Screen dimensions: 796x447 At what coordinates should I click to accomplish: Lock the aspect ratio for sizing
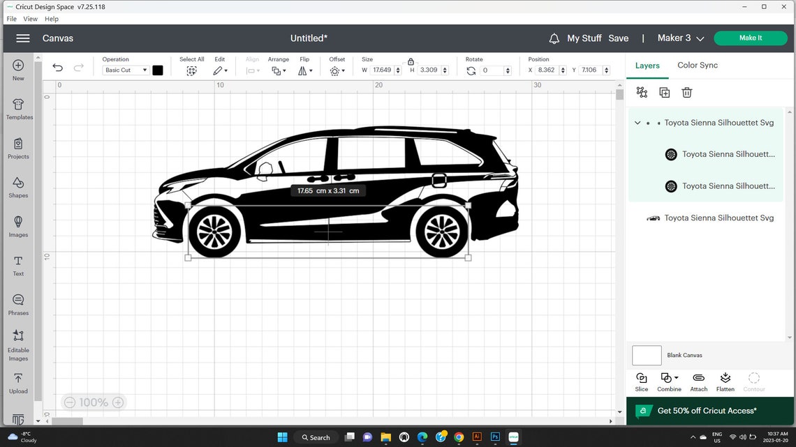411,62
